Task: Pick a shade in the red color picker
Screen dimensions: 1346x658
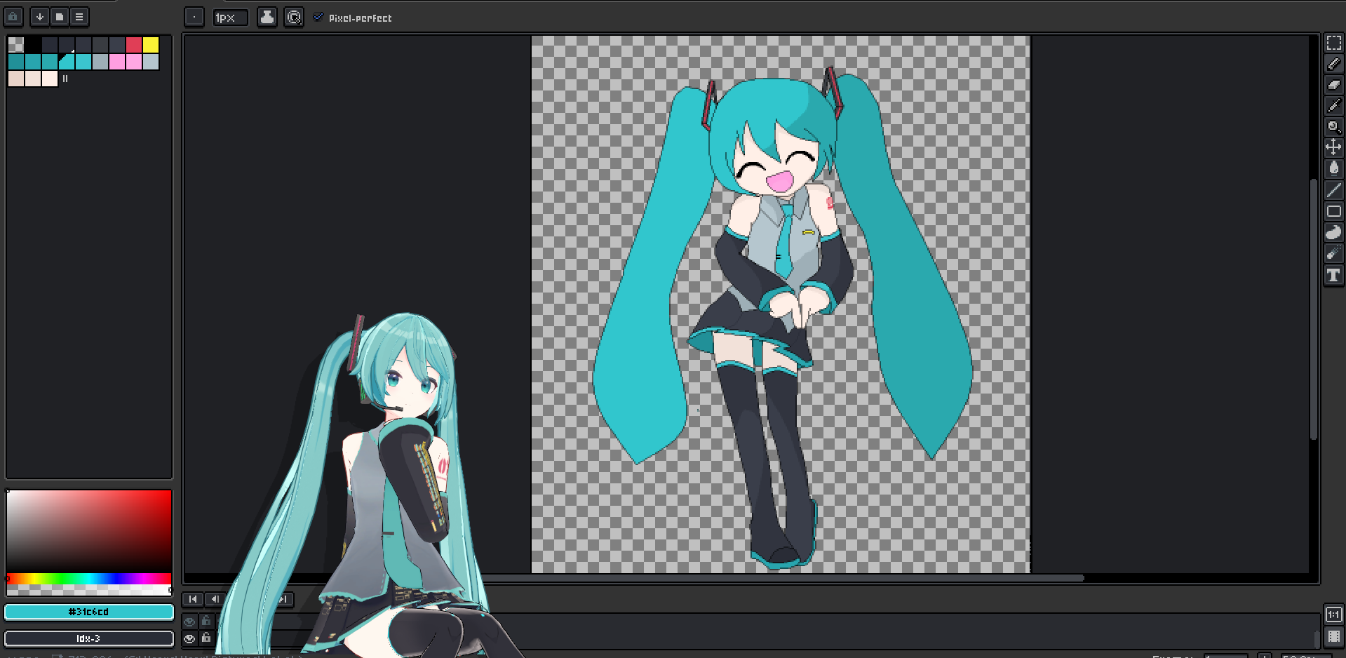Action: [x=89, y=531]
